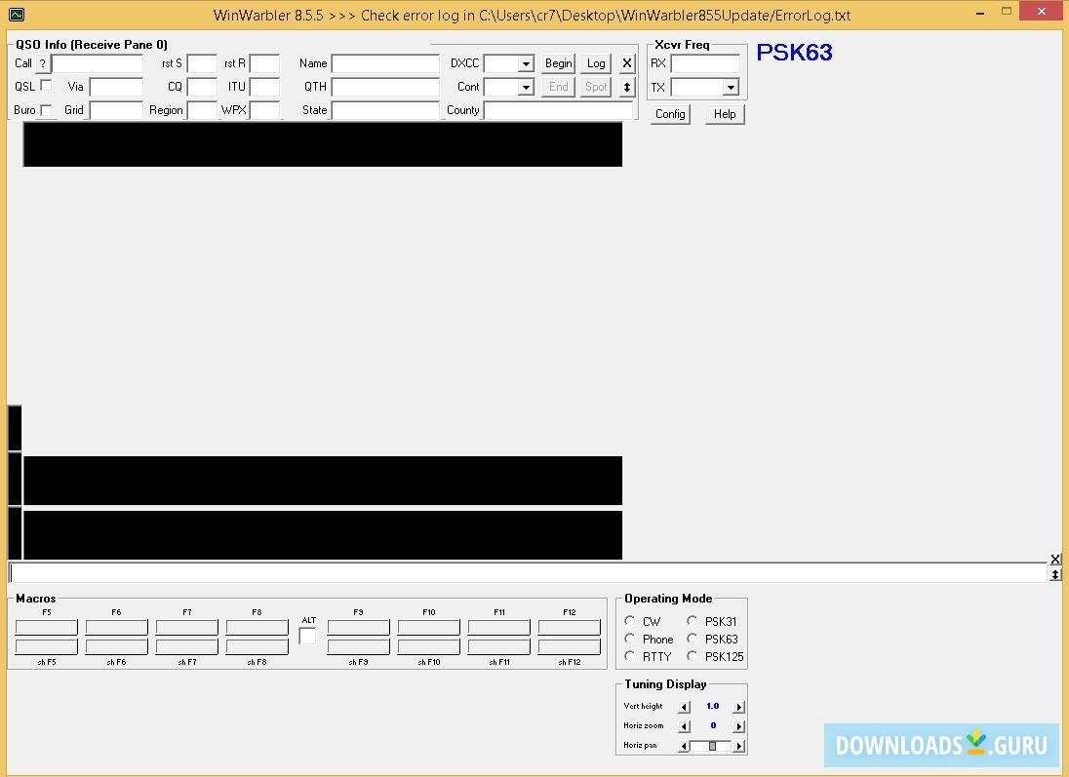Click the sh F12 macro button
The height and width of the screenshot is (777, 1069).
tap(570, 646)
